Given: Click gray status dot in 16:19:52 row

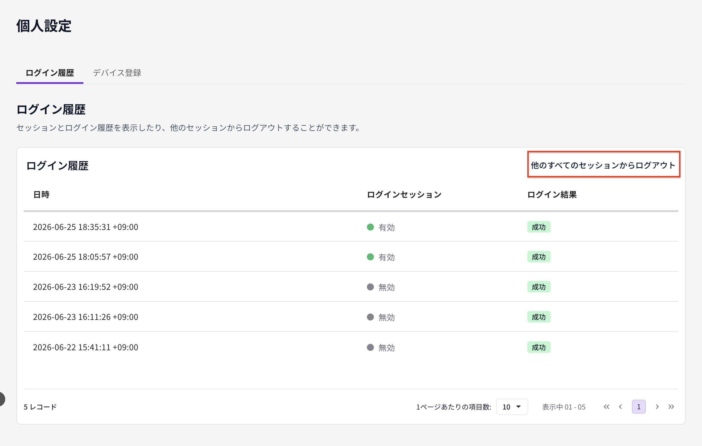Looking at the screenshot, I should (370, 287).
